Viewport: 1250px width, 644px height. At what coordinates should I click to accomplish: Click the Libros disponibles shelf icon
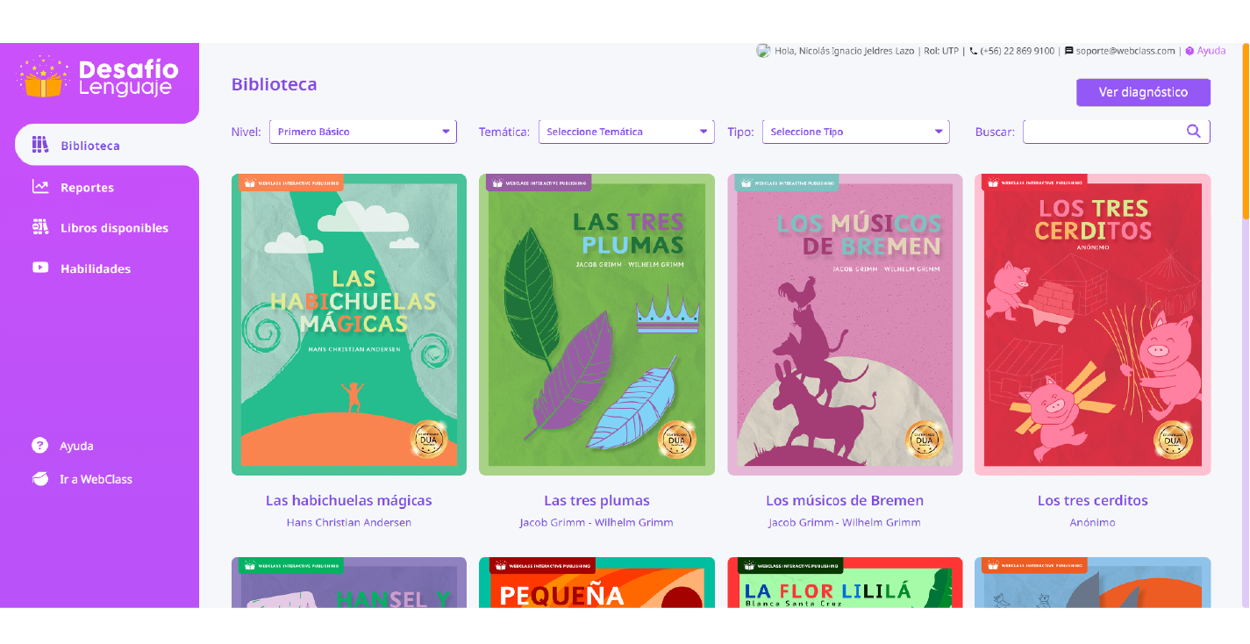[x=40, y=227]
